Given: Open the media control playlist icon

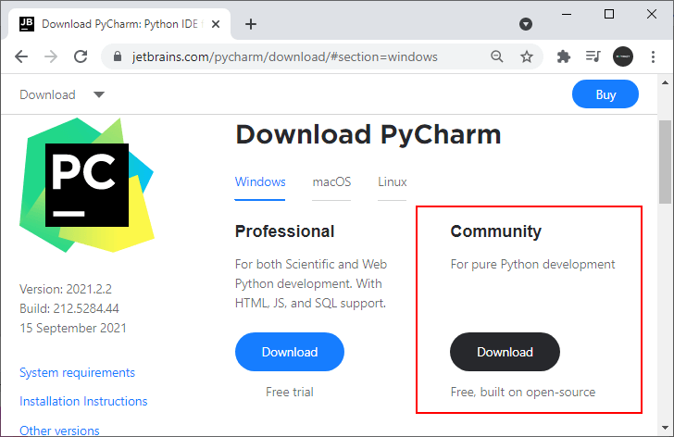Looking at the screenshot, I should 593,56.
